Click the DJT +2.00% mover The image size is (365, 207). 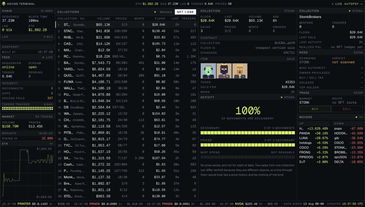314,162
